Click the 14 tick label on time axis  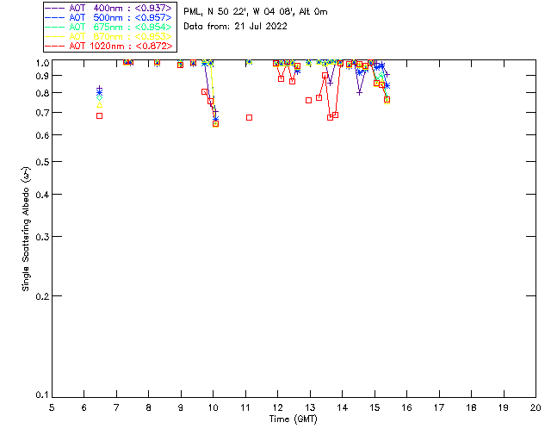[x=343, y=407]
